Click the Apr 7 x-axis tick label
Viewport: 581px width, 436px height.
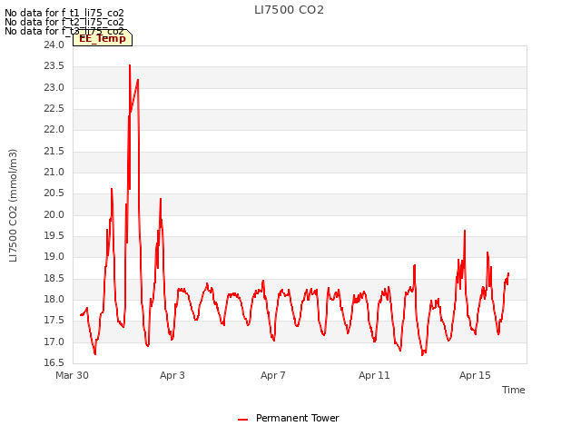[273, 375]
